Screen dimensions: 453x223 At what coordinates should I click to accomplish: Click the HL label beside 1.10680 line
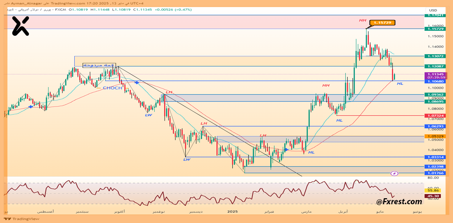[x=400, y=84]
